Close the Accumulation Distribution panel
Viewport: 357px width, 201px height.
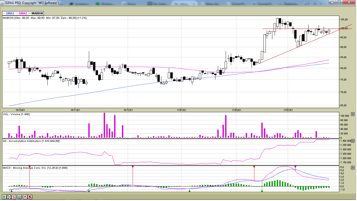coord(353,141)
